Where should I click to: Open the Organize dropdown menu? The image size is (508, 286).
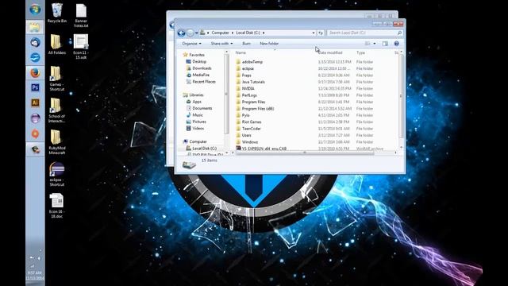(x=191, y=44)
